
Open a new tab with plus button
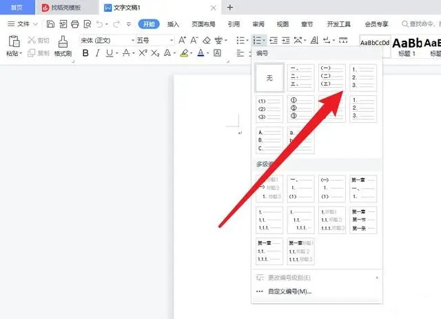230,8
